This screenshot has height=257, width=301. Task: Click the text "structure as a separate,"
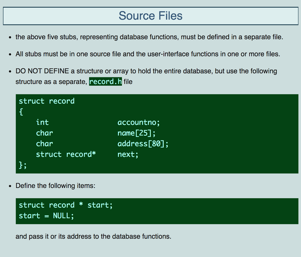click(51, 82)
